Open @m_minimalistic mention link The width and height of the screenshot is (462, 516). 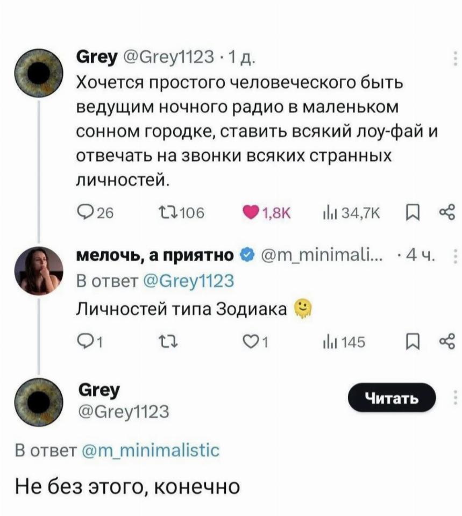(152, 449)
